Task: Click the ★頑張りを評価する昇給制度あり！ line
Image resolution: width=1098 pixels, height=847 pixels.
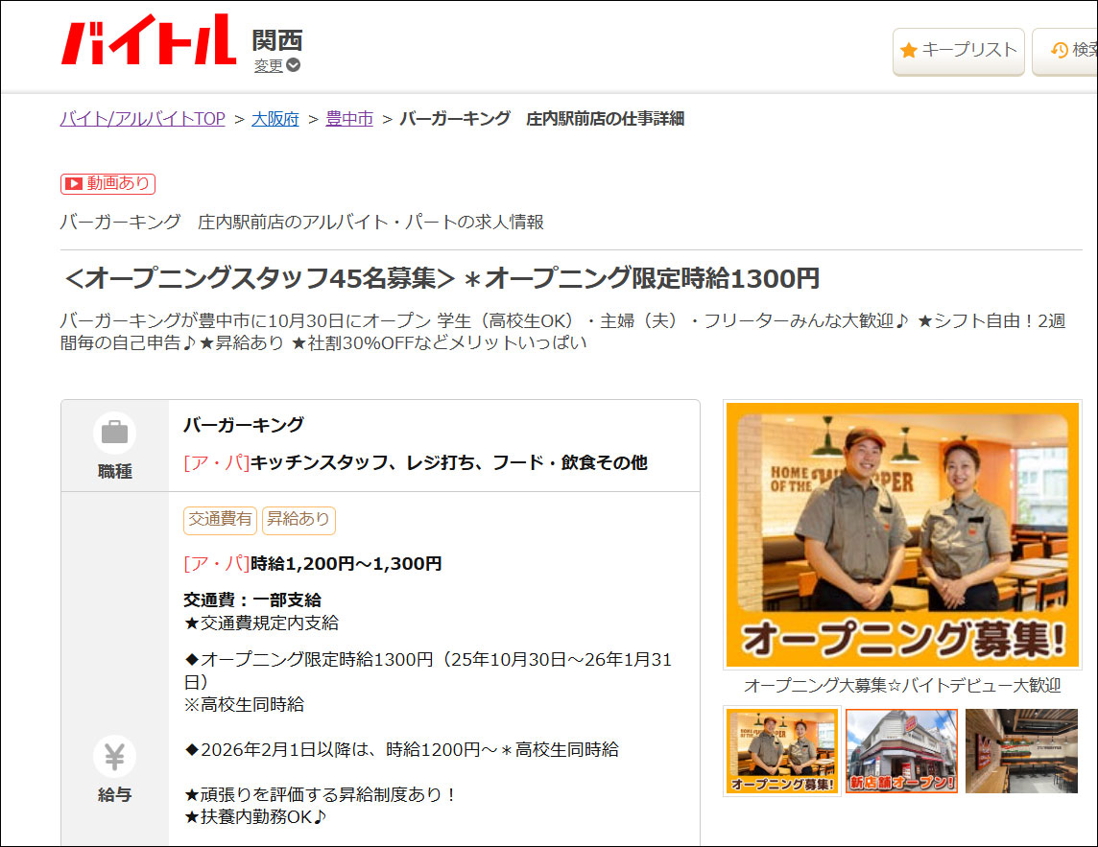Action: click(x=322, y=794)
